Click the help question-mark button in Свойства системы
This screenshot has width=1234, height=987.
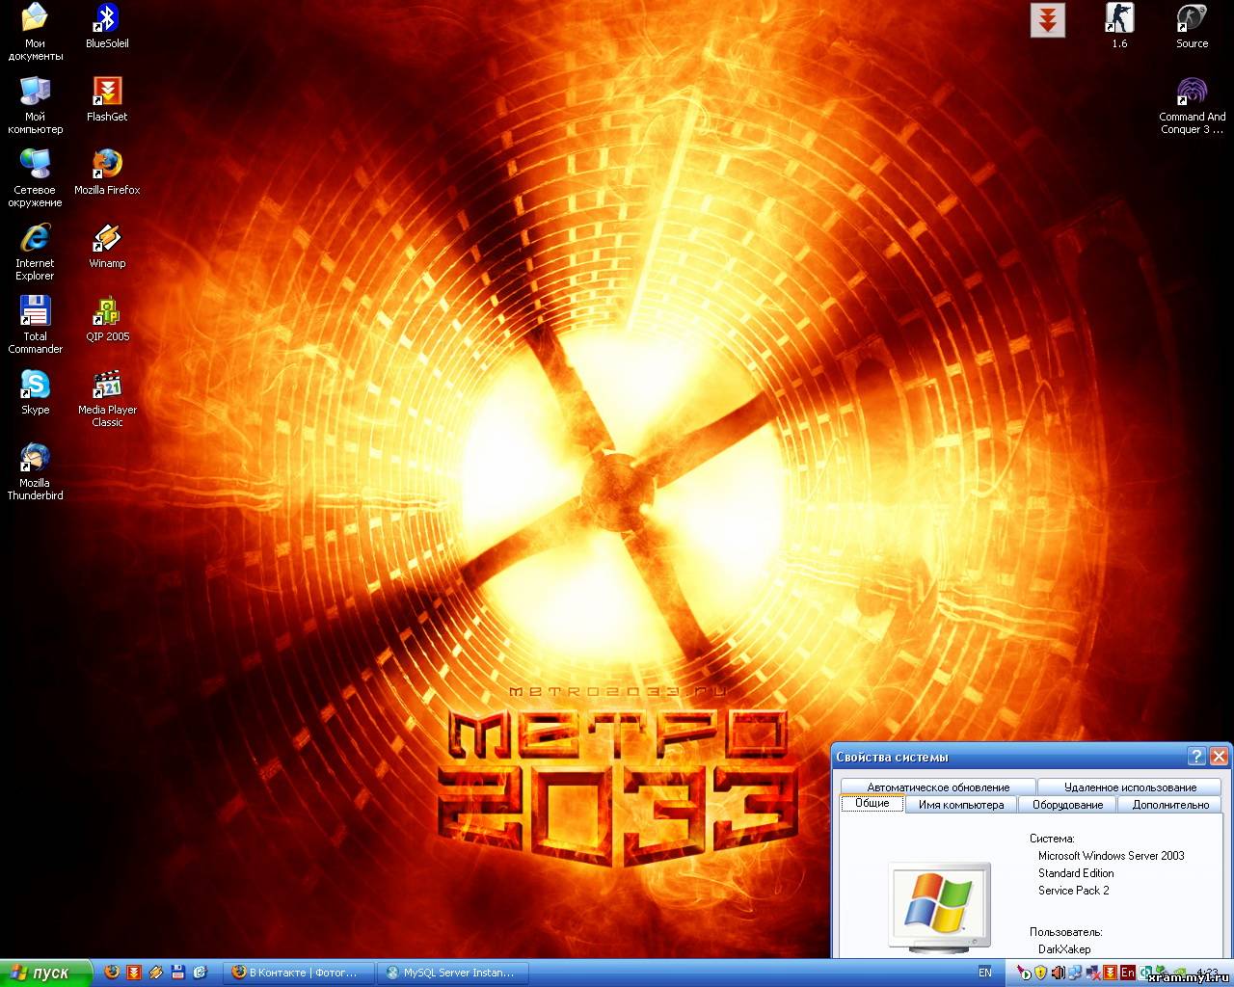1196,757
